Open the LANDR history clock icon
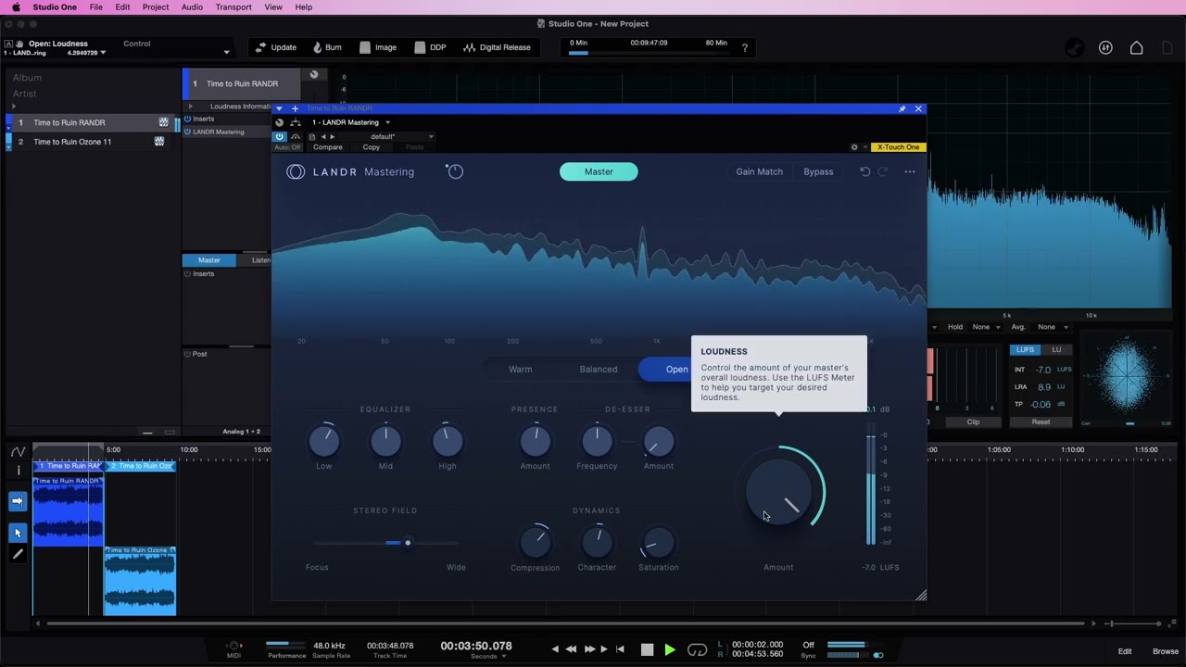 (454, 171)
